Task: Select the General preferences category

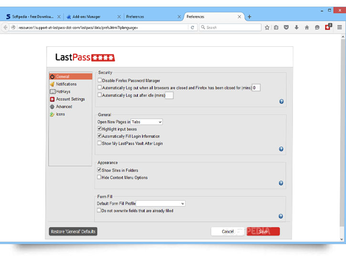Action: [x=71, y=76]
